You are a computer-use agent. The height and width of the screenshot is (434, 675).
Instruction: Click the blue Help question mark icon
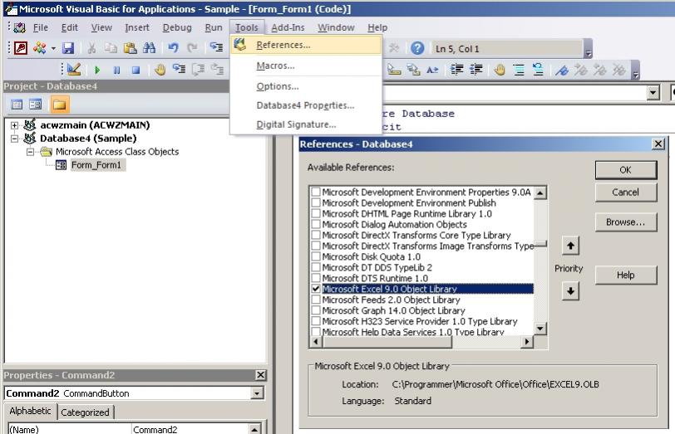[417, 48]
